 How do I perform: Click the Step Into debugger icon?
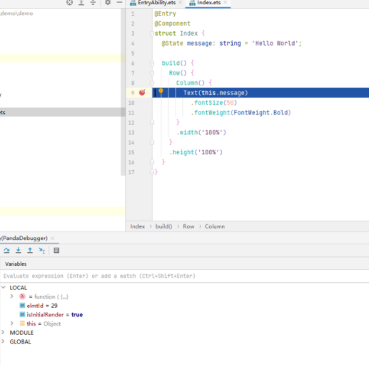(x=19, y=250)
